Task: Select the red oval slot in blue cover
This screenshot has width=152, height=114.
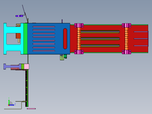Action: 65,39
